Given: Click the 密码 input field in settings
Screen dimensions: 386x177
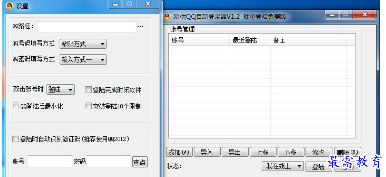Looking at the screenshot, I should [109, 162].
